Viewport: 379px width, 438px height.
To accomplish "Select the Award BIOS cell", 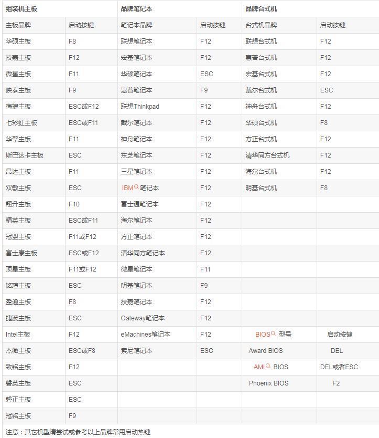I will point(265,351).
